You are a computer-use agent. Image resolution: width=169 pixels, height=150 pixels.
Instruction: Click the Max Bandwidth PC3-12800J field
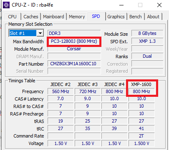coord(74,42)
